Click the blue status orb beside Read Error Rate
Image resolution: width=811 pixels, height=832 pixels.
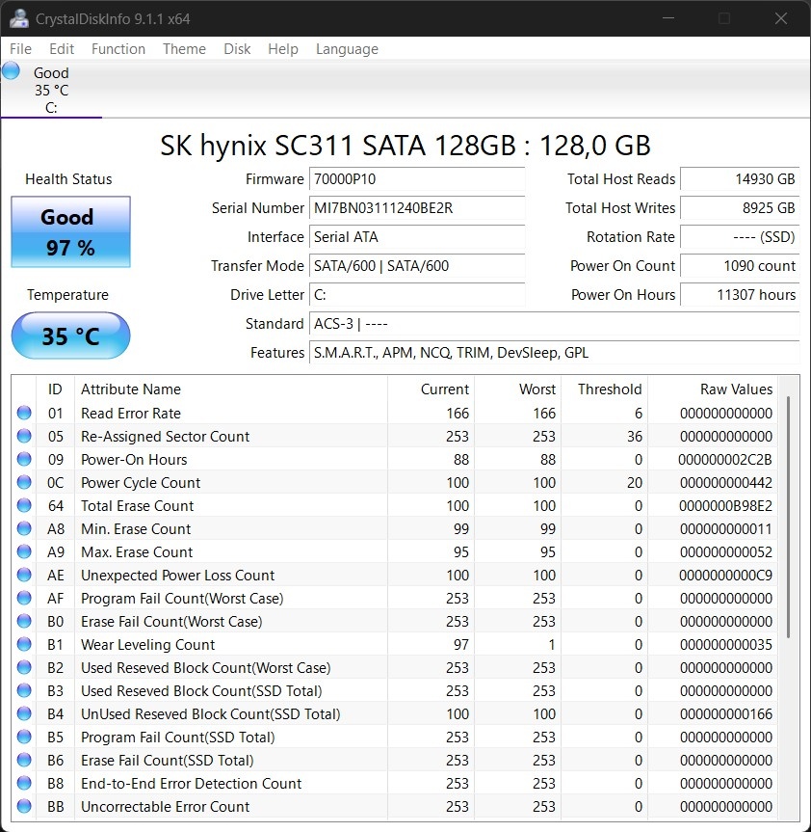point(24,414)
